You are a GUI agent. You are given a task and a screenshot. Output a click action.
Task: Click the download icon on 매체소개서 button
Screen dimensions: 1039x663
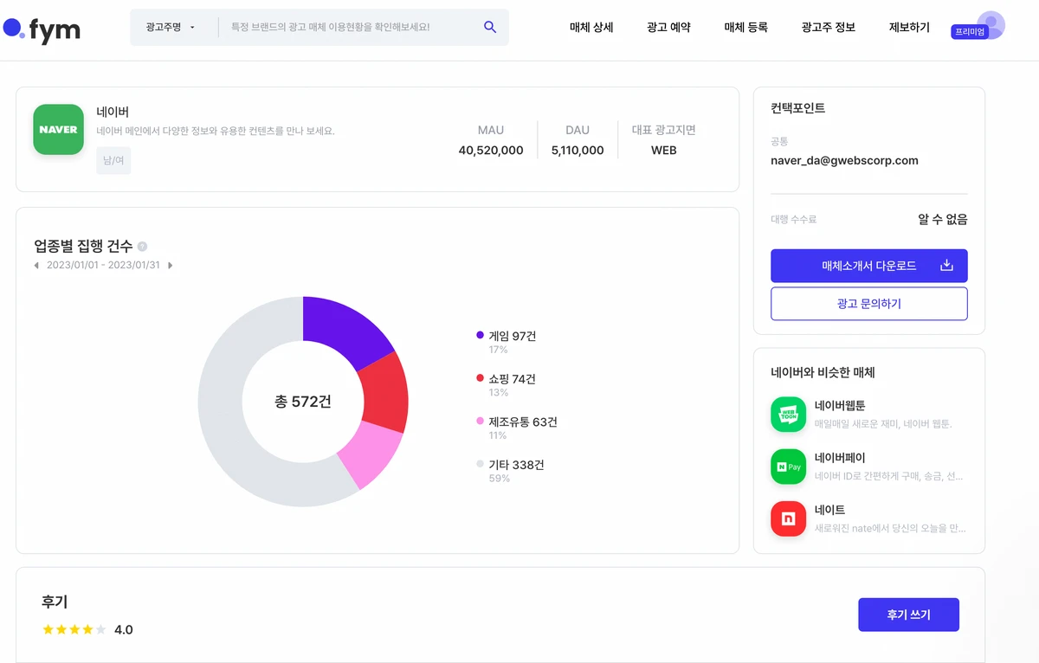(946, 266)
